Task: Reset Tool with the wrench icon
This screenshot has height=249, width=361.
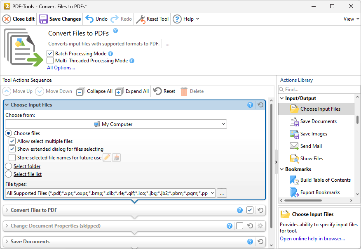Action: 152,19
